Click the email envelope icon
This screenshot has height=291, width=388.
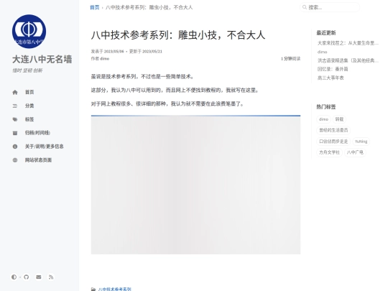39,277
